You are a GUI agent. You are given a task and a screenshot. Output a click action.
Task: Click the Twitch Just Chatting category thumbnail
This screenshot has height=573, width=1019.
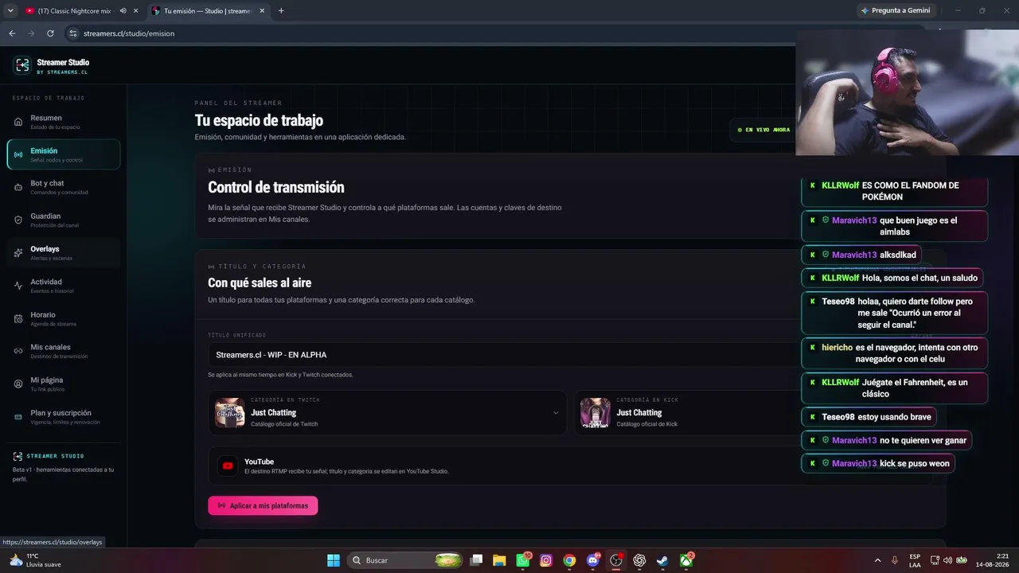coord(230,412)
